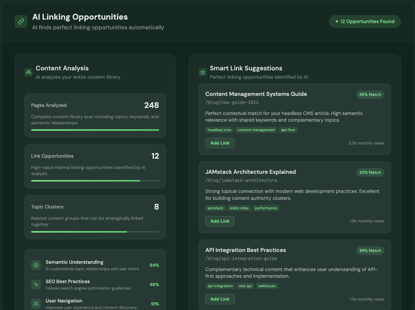Select the 'headless cms' tag
This screenshot has height=310, width=415.
[x=219, y=130]
